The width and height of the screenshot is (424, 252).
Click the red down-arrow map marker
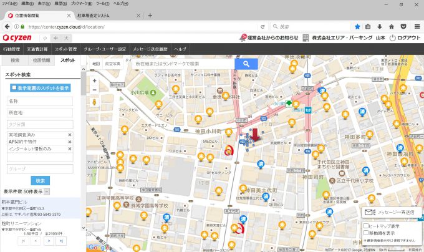pos(255,135)
